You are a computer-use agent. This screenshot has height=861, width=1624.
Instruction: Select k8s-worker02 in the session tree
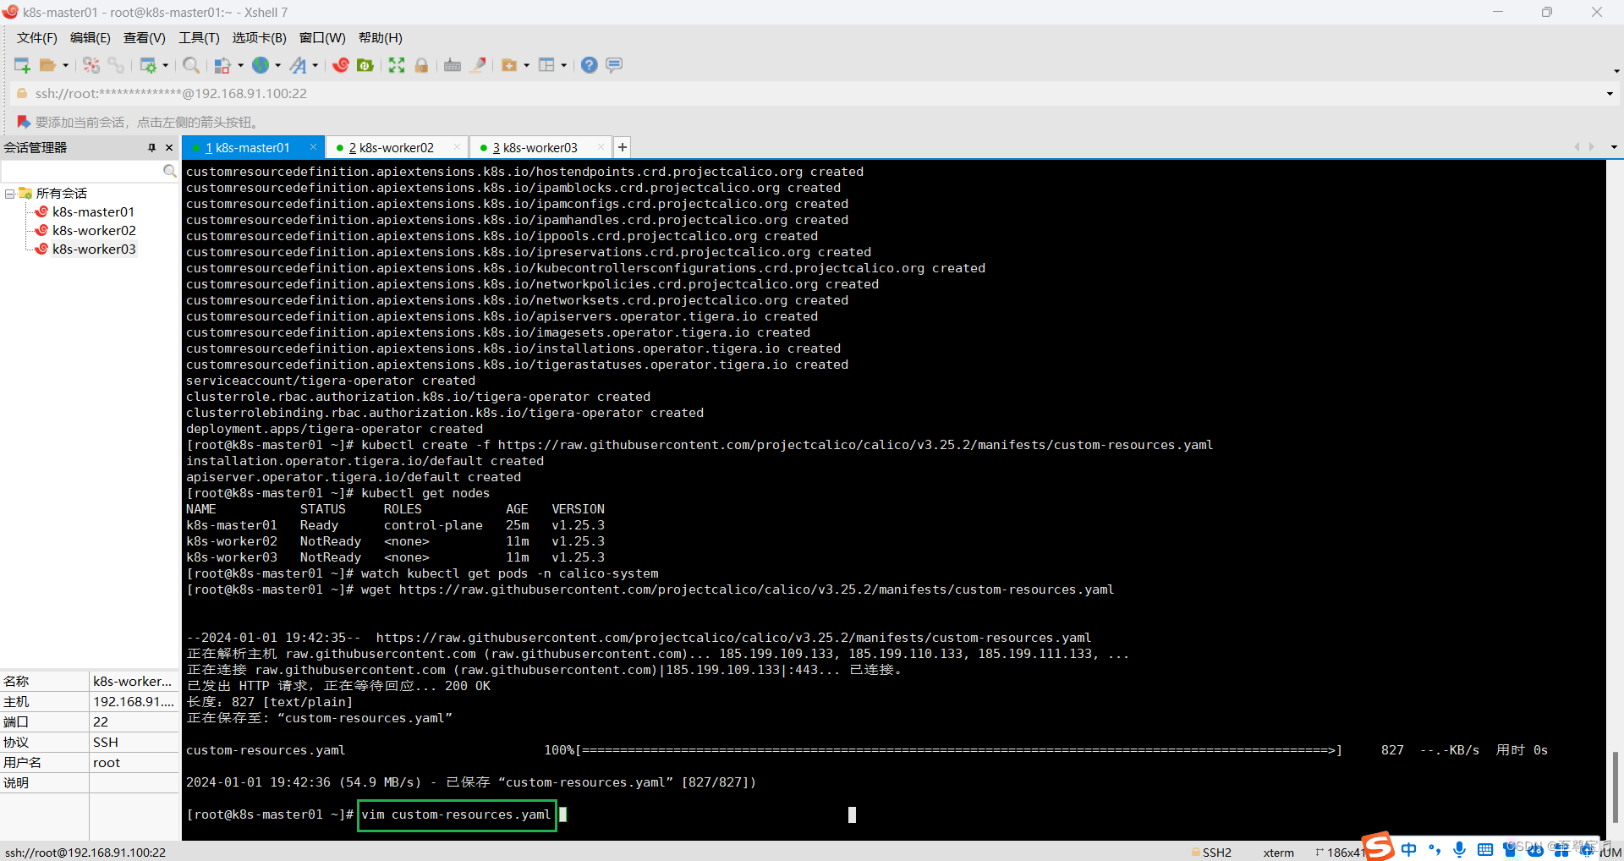[x=94, y=231]
